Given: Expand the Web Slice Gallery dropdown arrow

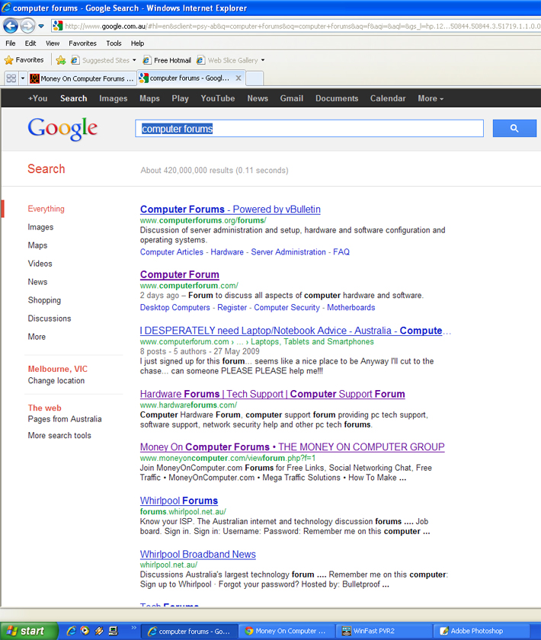Looking at the screenshot, I should [263, 60].
